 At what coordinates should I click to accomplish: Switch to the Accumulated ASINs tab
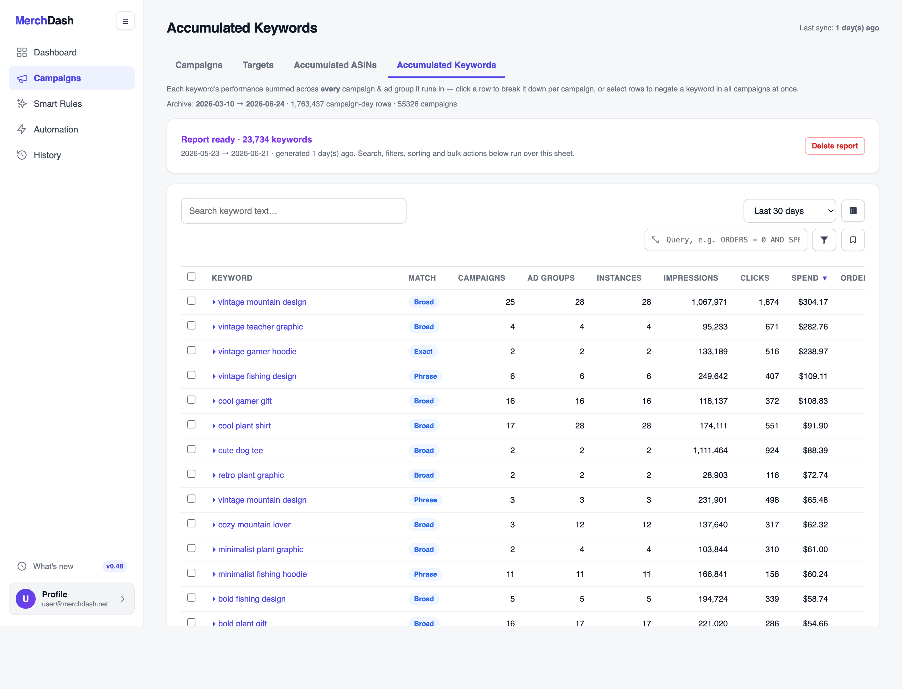pos(335,65)
